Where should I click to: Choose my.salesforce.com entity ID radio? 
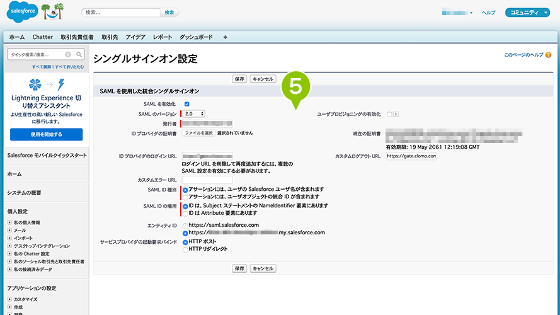click(185, 233)
